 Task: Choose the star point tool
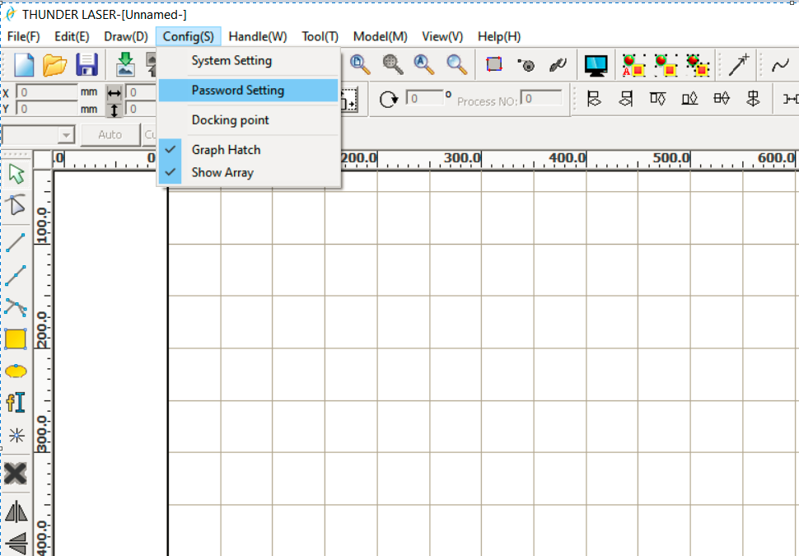pos(16,435)
